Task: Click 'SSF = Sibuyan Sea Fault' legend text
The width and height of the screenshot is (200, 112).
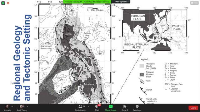Action: pyautogui.click(x=173, y=85)
